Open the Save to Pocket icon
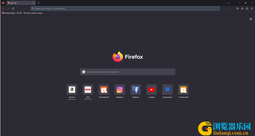Viewport: 255px width, 136px height. [238, 9]
